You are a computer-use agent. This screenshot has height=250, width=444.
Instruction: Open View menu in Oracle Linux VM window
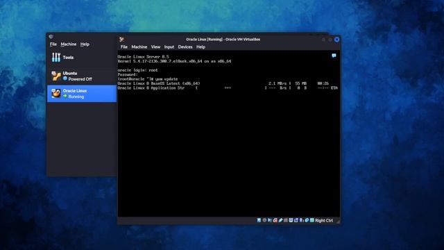(x=155, y=47)
